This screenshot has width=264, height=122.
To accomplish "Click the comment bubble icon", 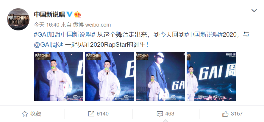I will (x=160, y=114).
